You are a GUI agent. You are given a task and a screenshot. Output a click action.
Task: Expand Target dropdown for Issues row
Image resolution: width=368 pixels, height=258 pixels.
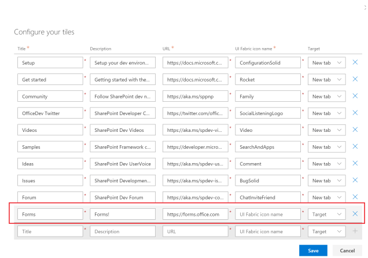(326, 180)
